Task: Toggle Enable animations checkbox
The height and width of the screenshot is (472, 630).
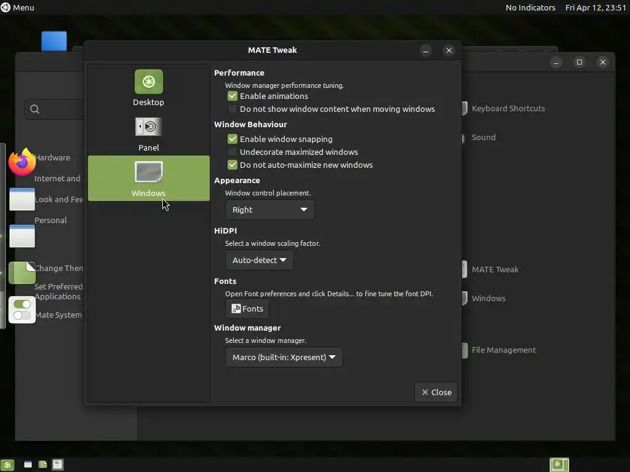Action: coord(232,96)
